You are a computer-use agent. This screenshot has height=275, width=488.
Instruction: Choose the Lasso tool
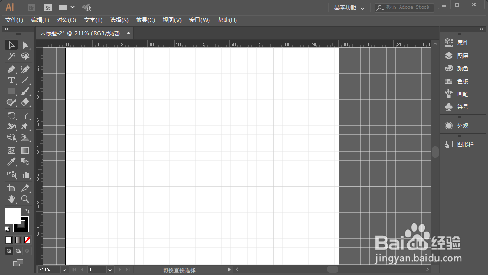[25, 56]
